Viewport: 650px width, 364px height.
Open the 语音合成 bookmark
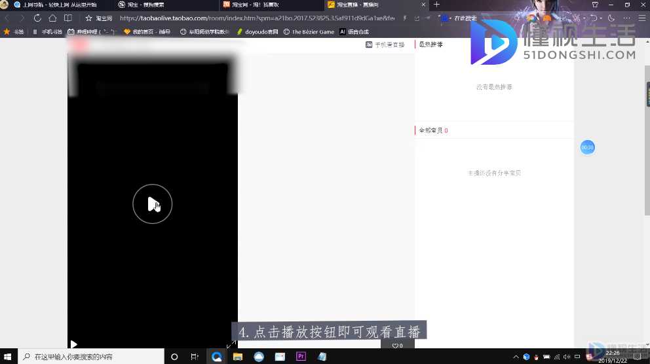[x=354, y=31]
